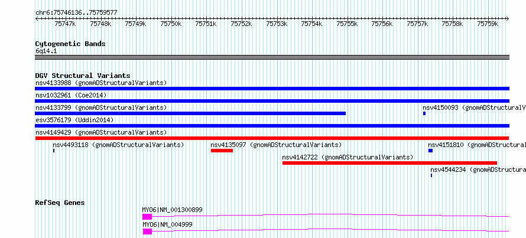
Task: Click the MYO6 NM_001300899 magenta exon box
Action: pyautogui.click(x=147, y=217)
